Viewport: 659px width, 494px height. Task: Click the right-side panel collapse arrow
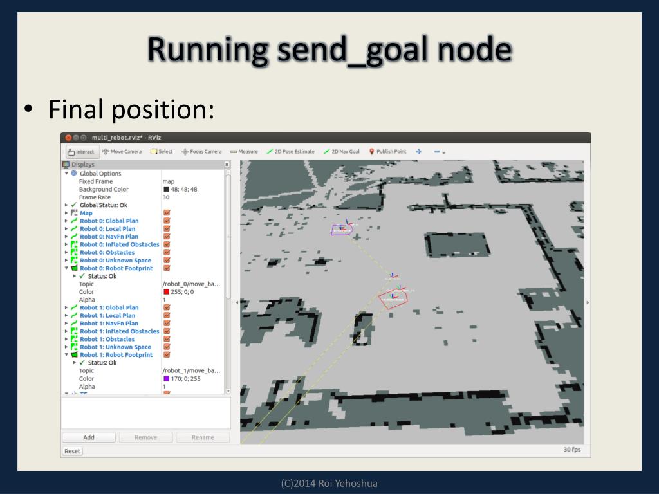(588, 302)
